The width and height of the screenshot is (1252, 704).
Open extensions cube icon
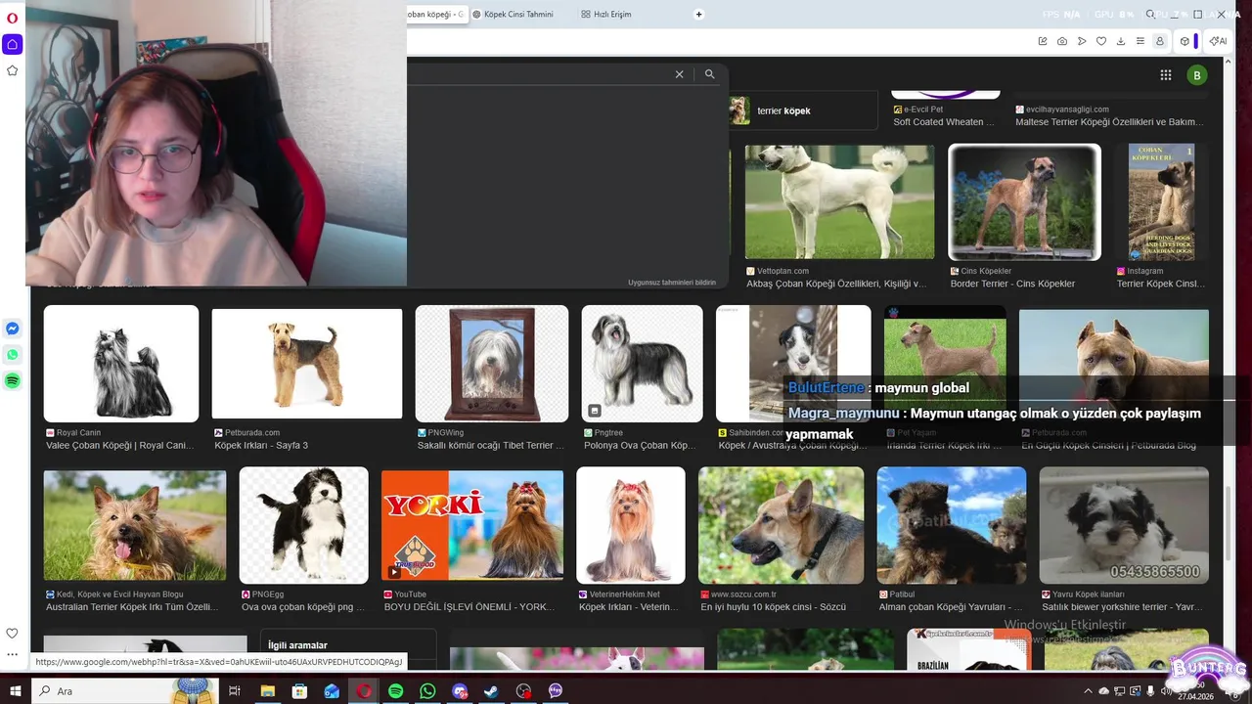click(1185, 41)
